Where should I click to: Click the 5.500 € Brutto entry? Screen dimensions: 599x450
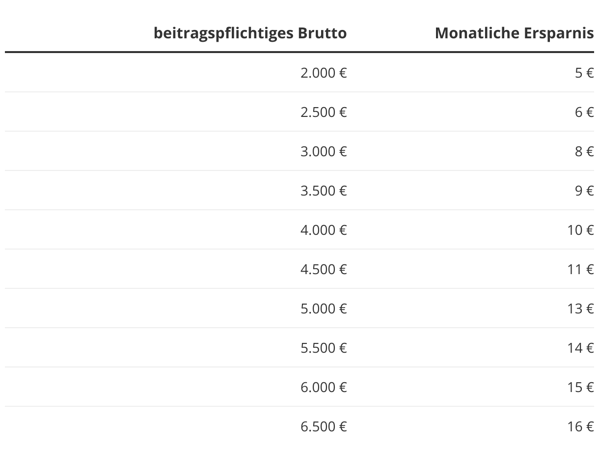[x=324, y=348]
